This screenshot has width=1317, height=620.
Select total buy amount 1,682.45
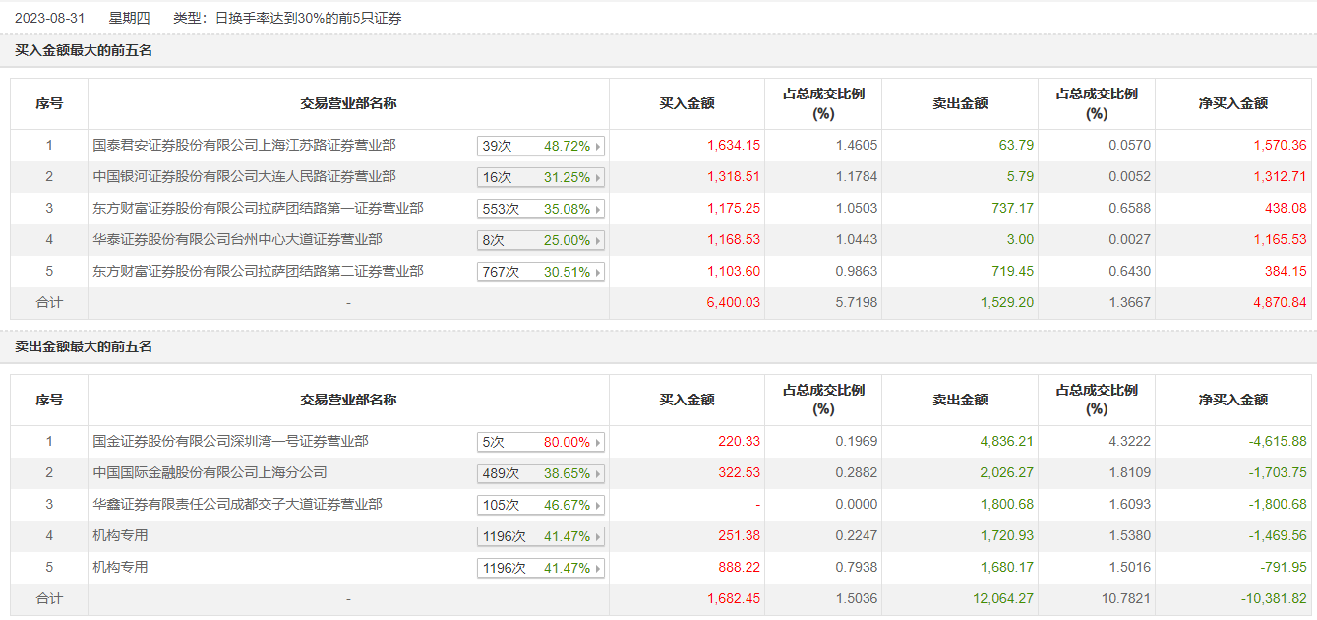734,599
